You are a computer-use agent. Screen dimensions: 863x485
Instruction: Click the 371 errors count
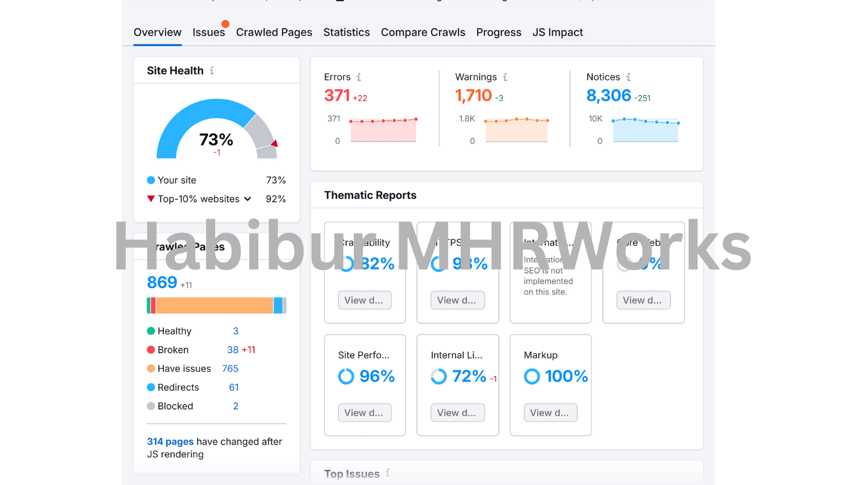coord(337,95)
